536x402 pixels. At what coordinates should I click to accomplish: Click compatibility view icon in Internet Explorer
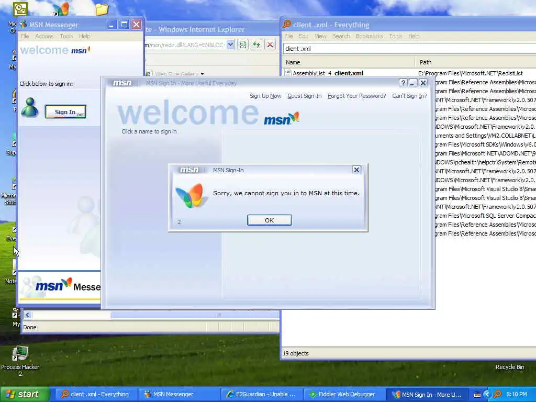[x=243, y=45]
